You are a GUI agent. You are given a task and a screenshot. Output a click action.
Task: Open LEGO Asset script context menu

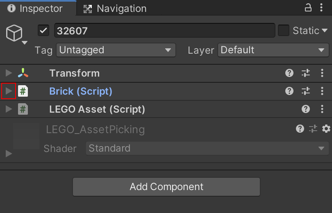click(322, 109)
